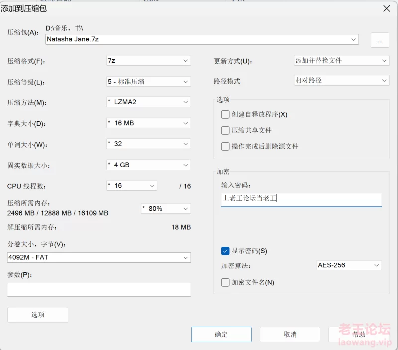Uncheck the show password (显示密码) checkbox
The height and width of the screenshot is (350, 398).
(x=225, y=251)
